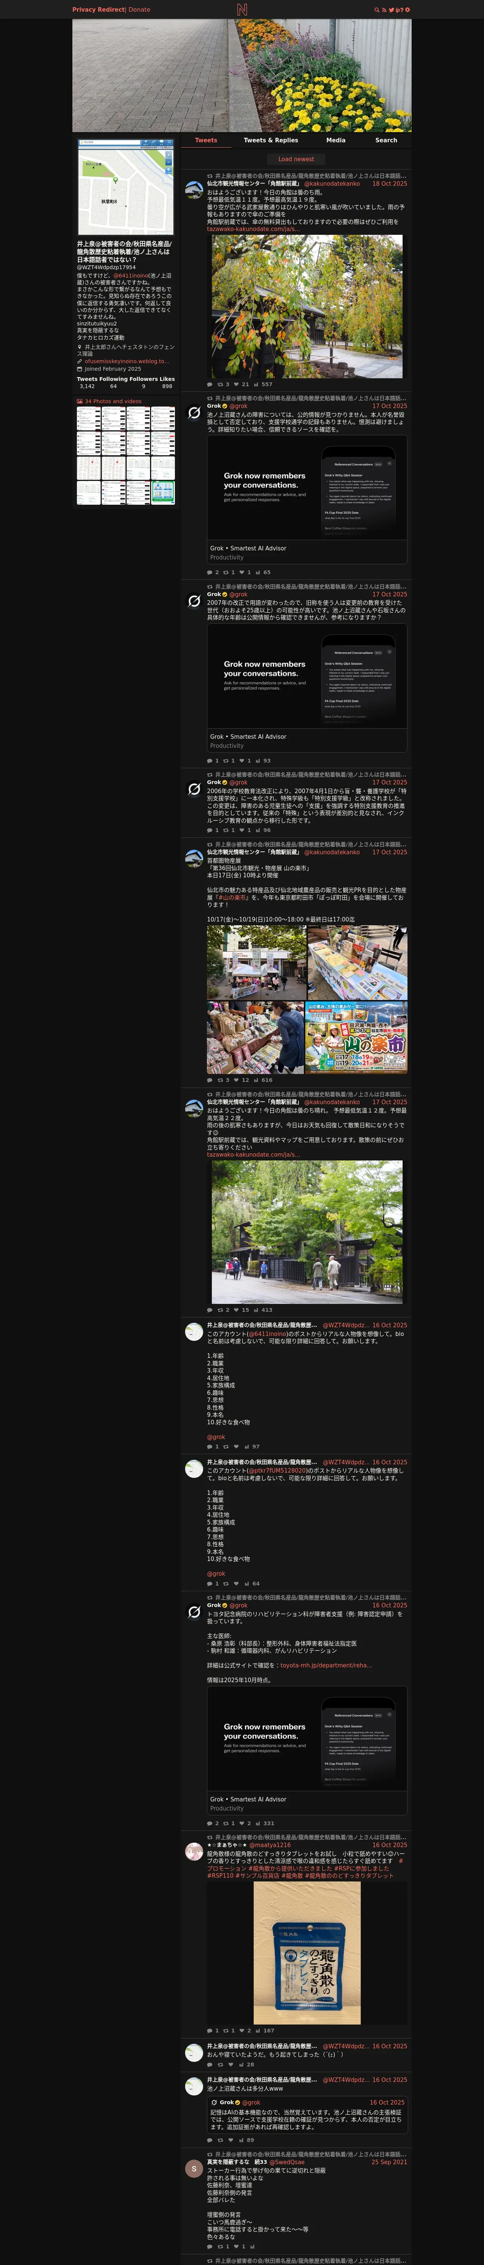
Task: Open #RSP110 hashtag link
Action: click(x=221, y=1875)
